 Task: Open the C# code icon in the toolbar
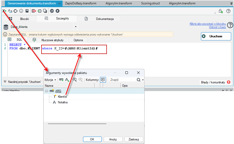coord(16,11)
